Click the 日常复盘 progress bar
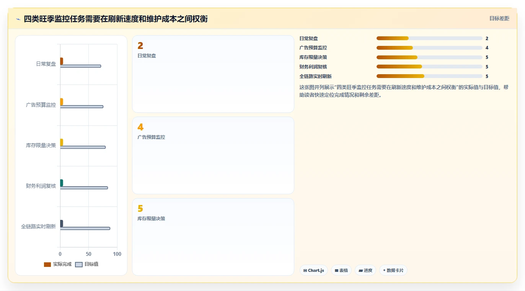Image resolution: width=525 pixels, height=291 pixels. pyautogui.click(x=429, y=38)
